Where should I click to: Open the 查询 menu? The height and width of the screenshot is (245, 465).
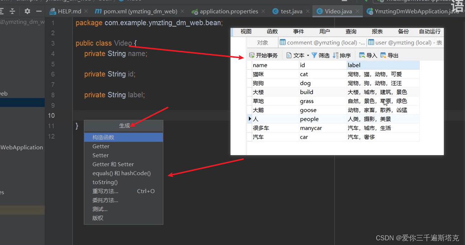click(351, 32)
